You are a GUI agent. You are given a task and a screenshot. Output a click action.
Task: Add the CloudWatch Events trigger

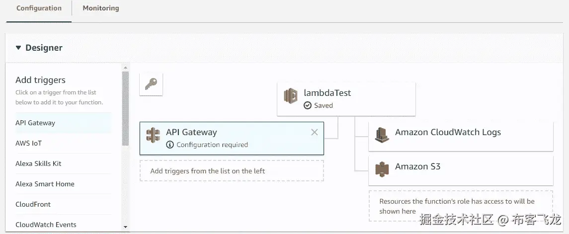(x=46, y=225)
